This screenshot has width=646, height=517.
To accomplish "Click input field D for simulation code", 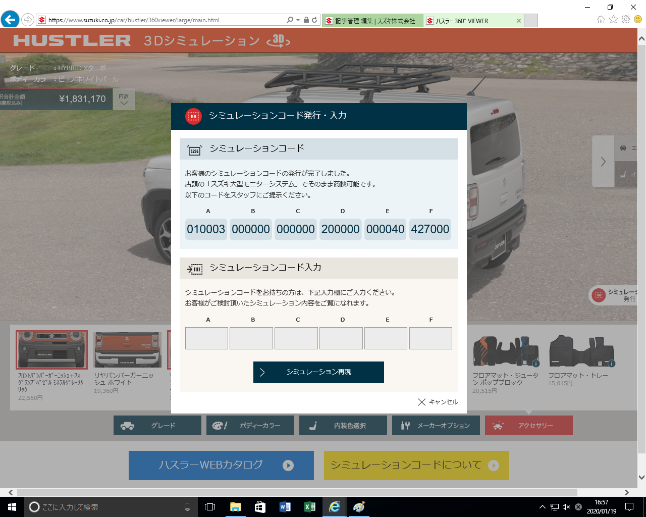I will (341, 338).
